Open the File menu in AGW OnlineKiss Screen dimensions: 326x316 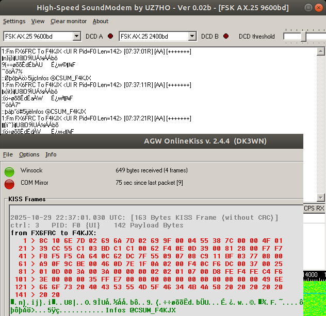click(8, 154)
